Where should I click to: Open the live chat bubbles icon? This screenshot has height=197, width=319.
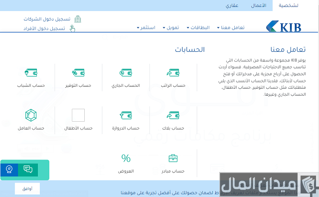point(28,170)
